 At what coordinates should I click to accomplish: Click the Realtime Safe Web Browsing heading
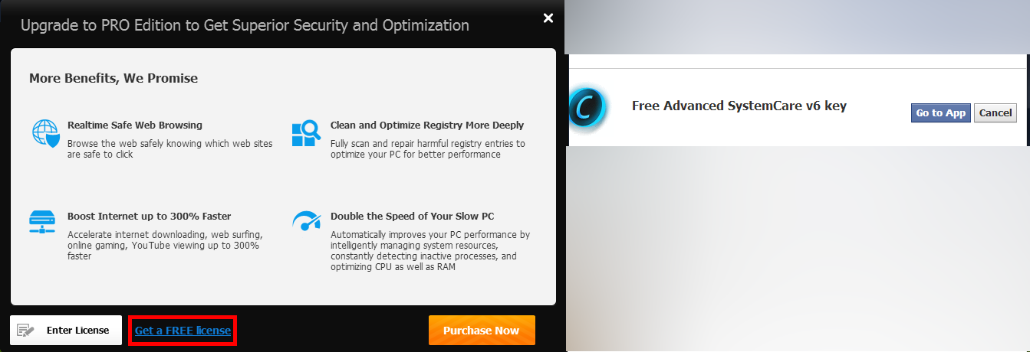pyautogui.click(x=135, y=125)
